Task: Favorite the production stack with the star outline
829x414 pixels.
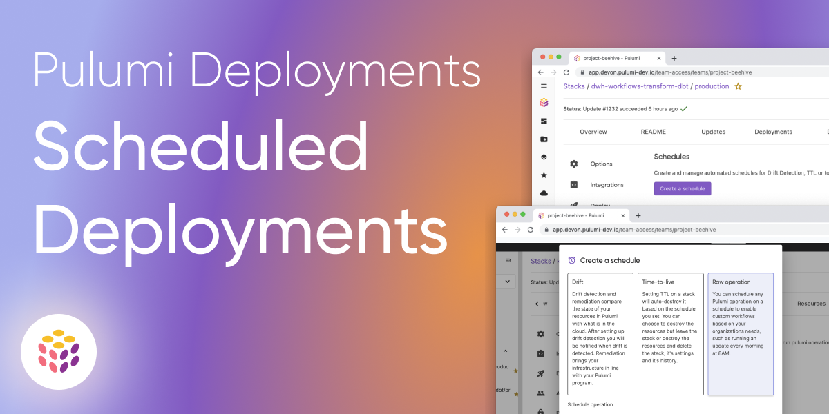Action: [738, 86]
